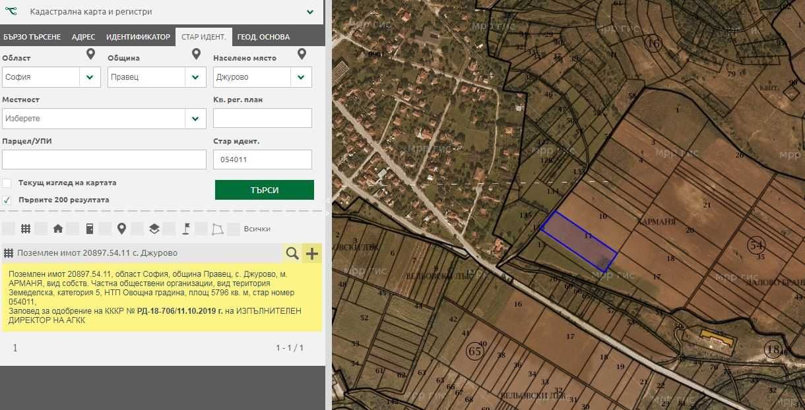This screenshot has width=805, height=410.
Task: Toggle the checkbox before the layers icon
Action: (137, 229)
